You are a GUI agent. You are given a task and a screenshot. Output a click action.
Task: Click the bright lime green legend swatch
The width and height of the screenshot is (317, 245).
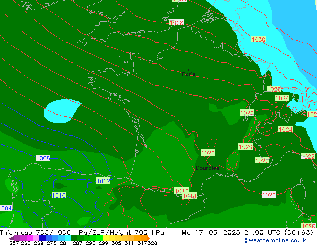click(99, 238)
